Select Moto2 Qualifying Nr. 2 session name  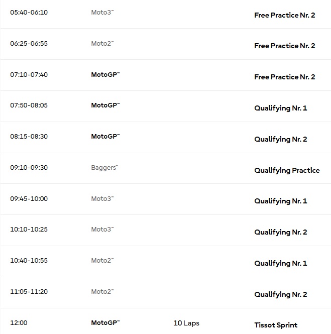(280, 295)
